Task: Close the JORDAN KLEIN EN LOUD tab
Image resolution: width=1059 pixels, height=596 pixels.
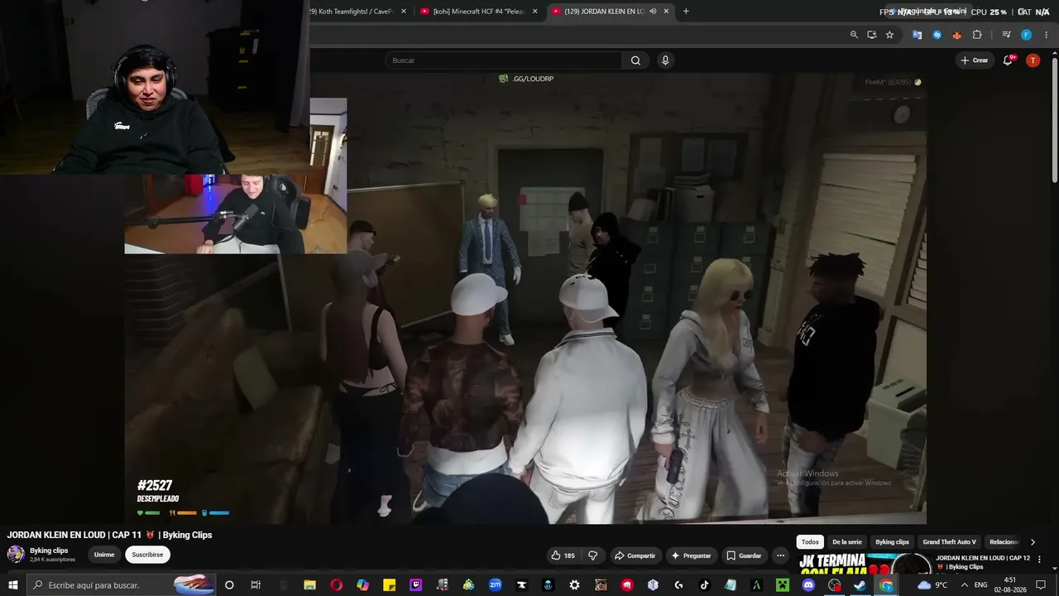Action: [667, 12]
